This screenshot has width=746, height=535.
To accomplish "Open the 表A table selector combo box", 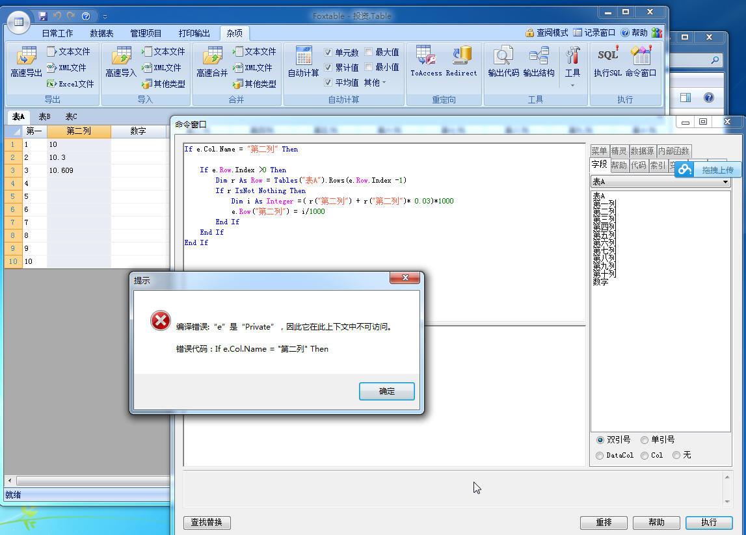I will [660, 181].
